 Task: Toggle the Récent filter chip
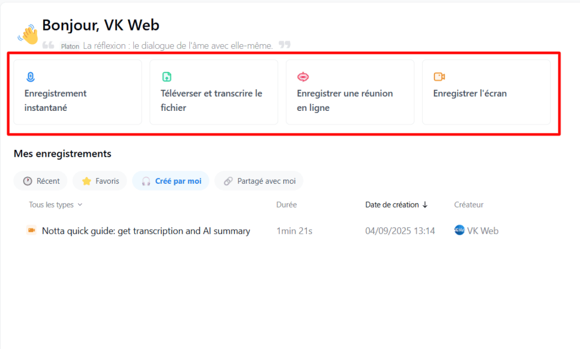coord(40,181)
